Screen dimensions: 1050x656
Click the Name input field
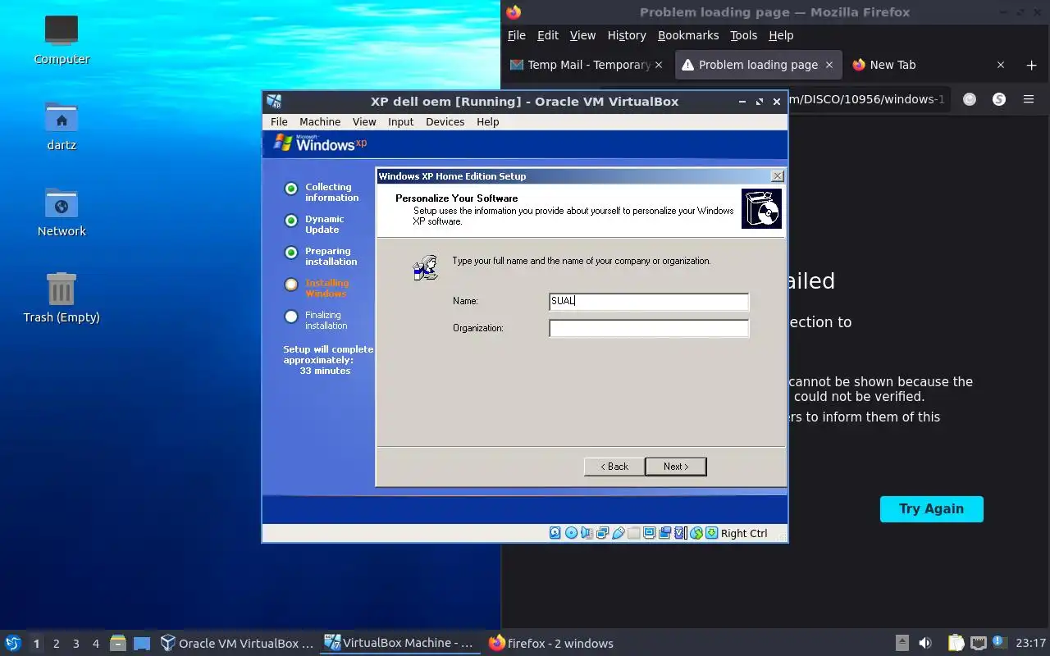click(649, 301)
